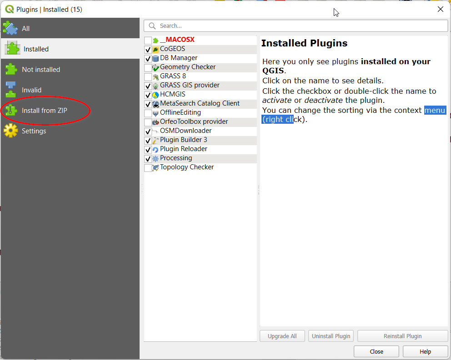Screen dimensions: 451x360
Task: Click the Processing gear icon
Action: click(x=155, y=159)
